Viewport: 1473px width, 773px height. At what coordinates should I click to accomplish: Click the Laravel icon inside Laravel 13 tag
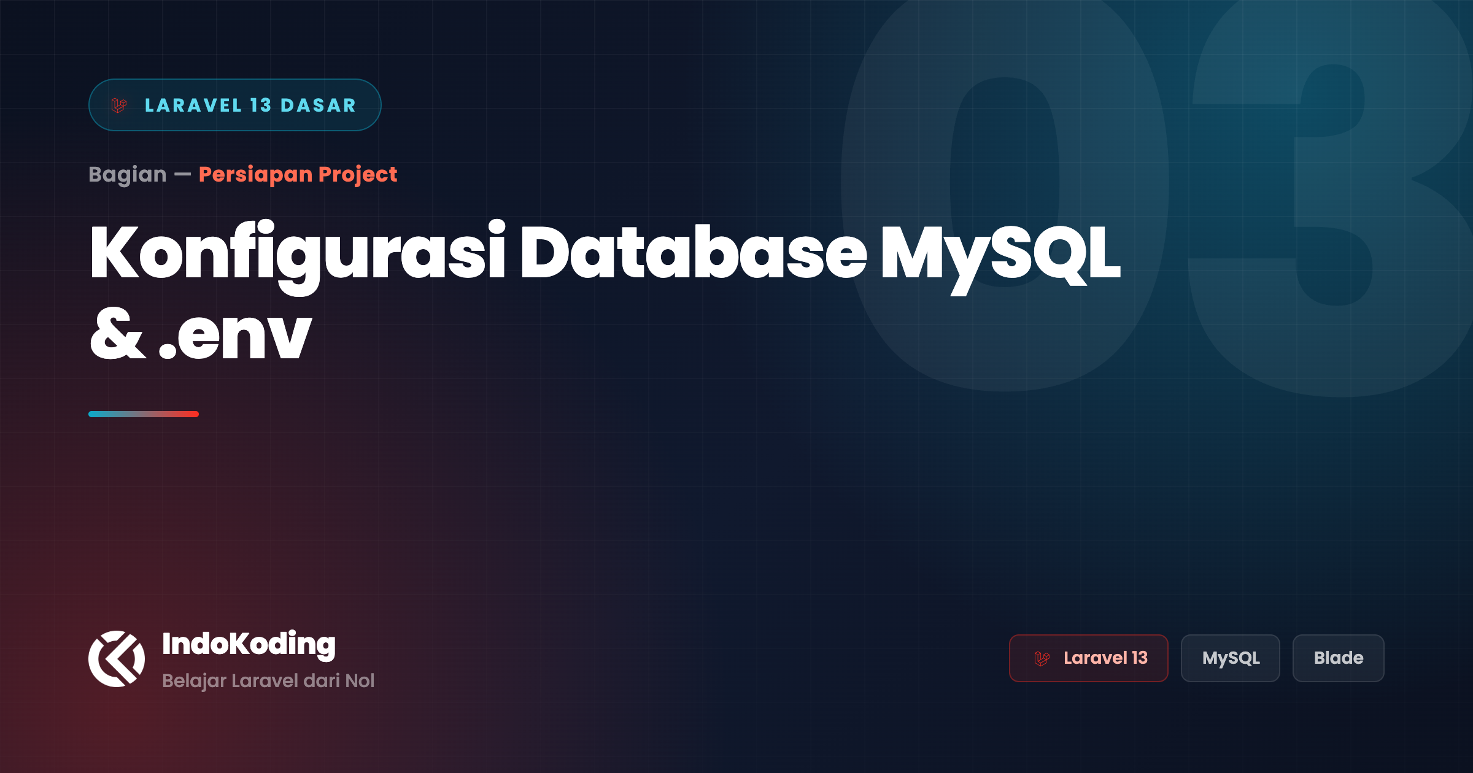pos(1042,659)
